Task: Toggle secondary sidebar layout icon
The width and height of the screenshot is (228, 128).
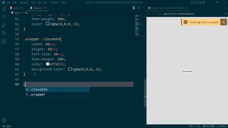Action: [200, 2]
